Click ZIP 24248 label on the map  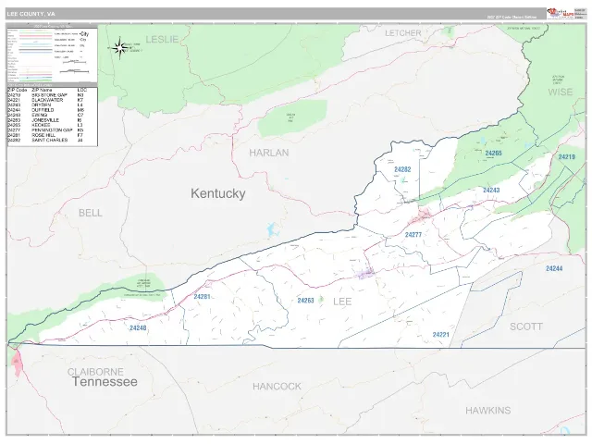coord(138,327)
